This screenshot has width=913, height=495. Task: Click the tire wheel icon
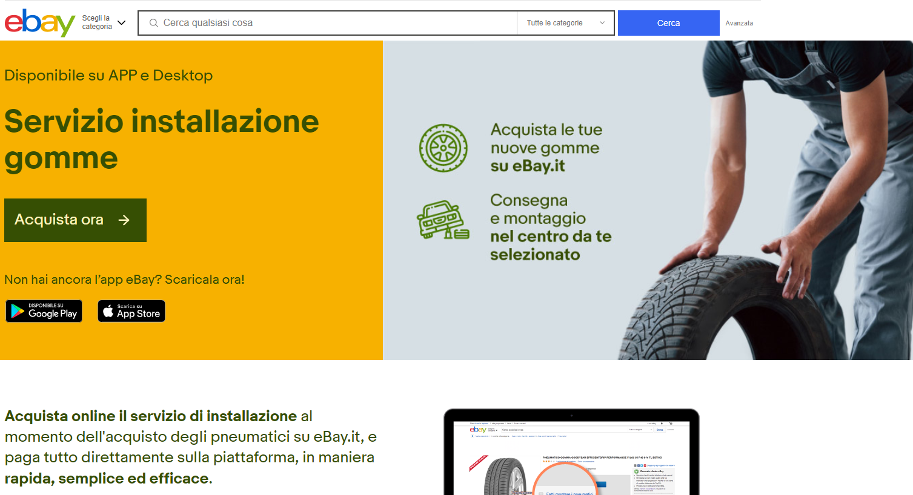pos(443,148)
